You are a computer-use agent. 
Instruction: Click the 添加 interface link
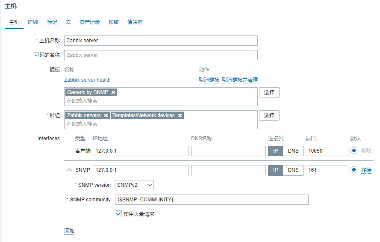click(69, 230)
